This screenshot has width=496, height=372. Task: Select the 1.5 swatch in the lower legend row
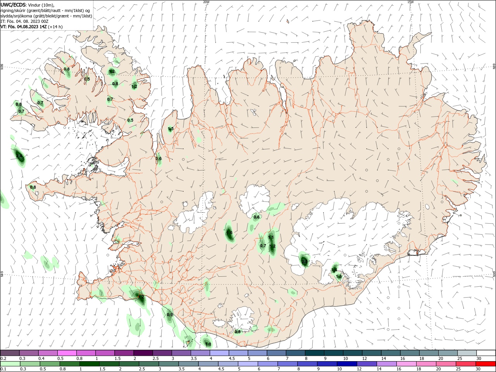tap(109, 364)
